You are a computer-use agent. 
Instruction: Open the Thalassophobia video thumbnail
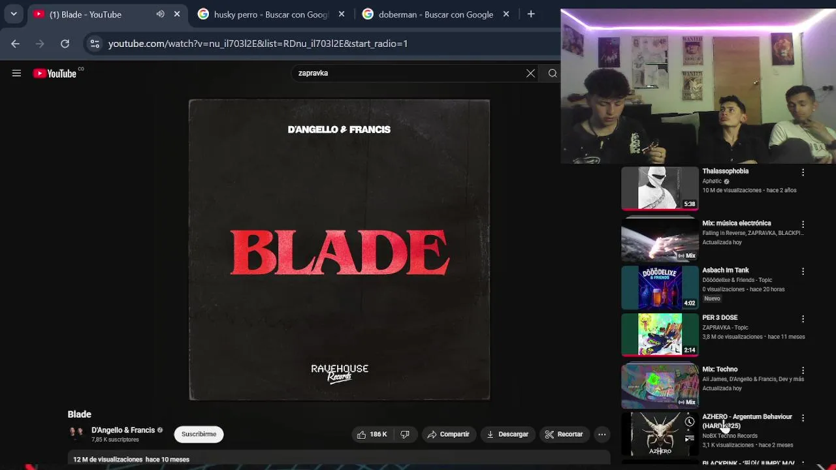660,189
